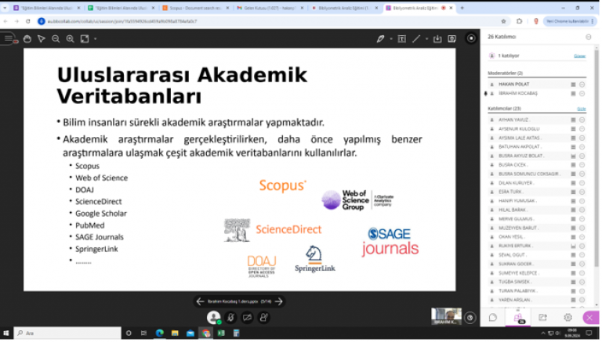The width and height of the screenshot is (602, 342).
Task: Click the Windows taskbar search box
Action: [67, 333]
